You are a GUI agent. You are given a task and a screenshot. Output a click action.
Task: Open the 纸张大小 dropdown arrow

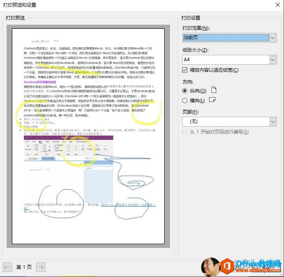click(x=273, y=60)
